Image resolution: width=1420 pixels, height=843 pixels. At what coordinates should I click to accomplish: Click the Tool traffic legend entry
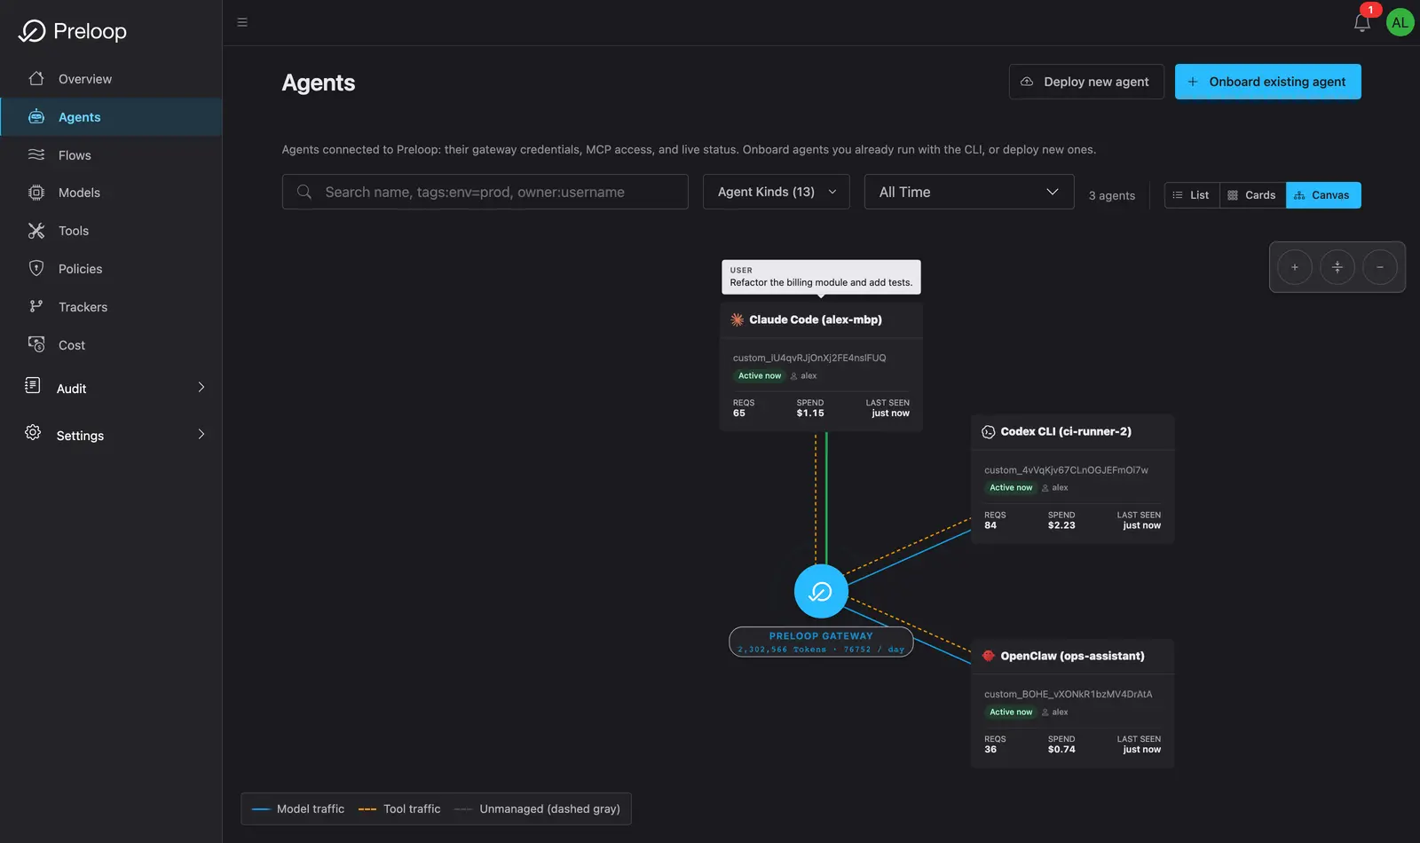click(399, 809)
